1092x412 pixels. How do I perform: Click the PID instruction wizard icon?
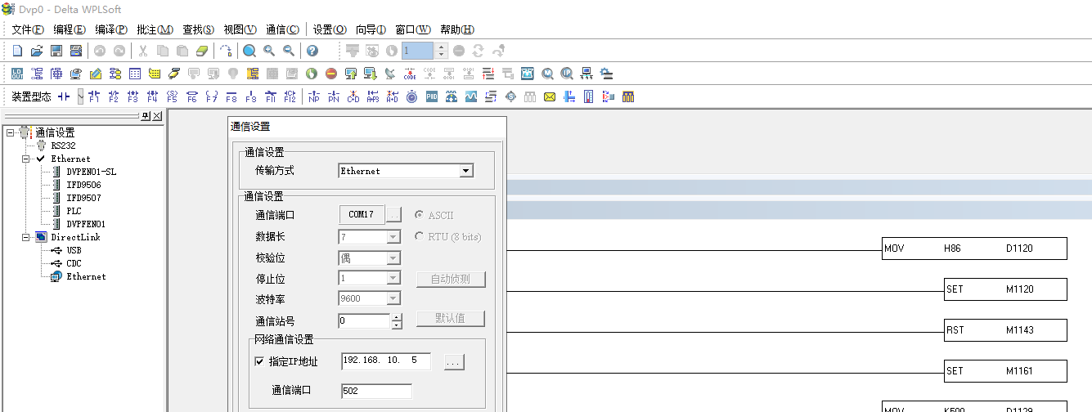(431, 96)
